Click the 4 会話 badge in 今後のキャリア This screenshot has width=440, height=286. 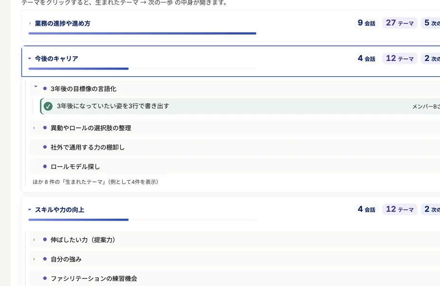[x=366, y=59]
